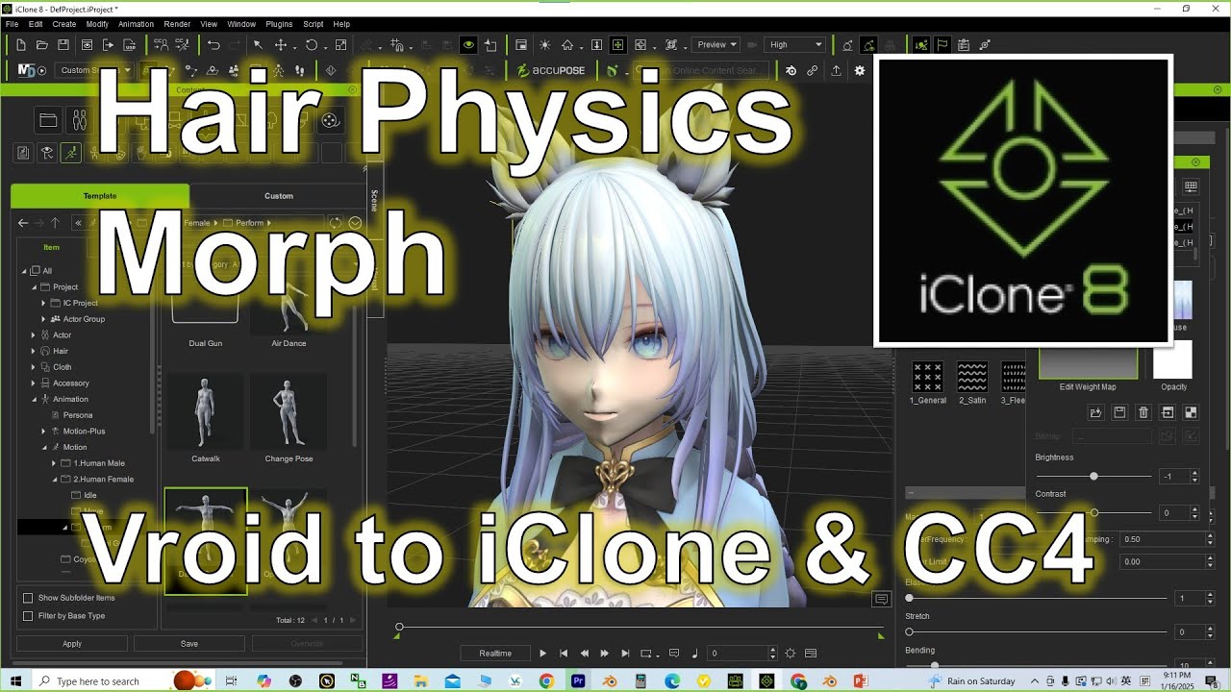Click the motion running-figure category icon
1231x692 pixels.
point(71,153)
